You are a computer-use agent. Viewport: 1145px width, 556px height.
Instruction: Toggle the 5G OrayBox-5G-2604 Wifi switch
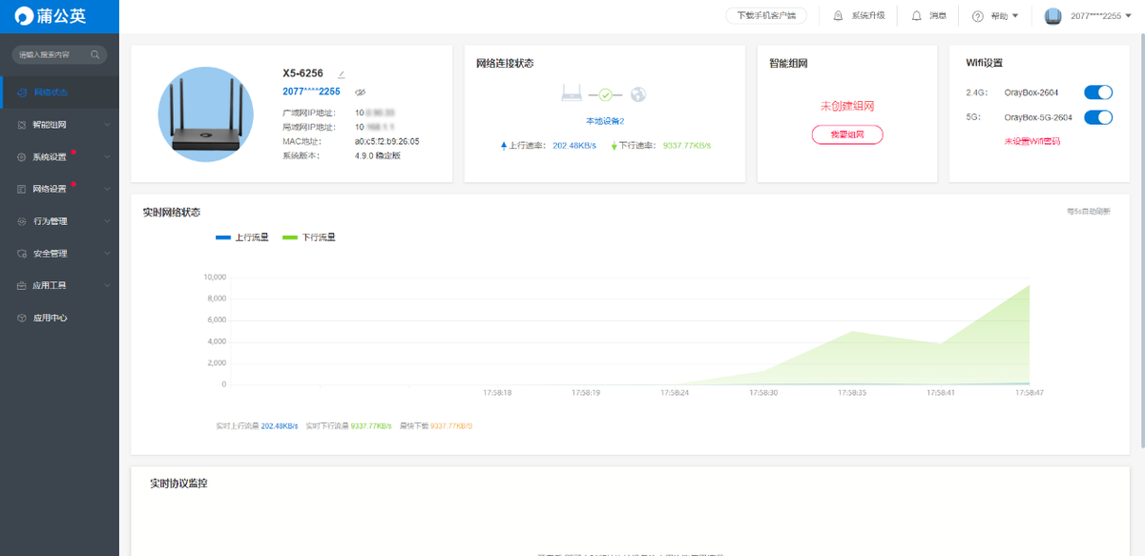tap(1098, 117)
